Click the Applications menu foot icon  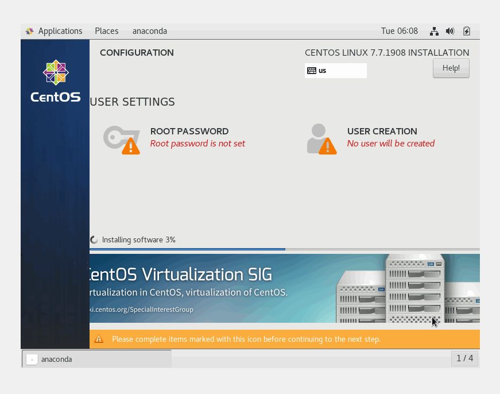[x=30, y=31]
